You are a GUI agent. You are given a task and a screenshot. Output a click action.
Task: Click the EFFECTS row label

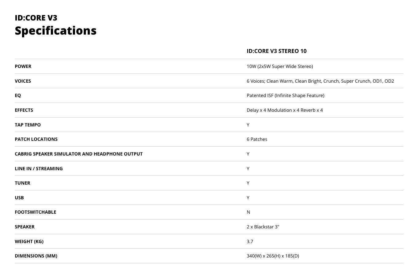click(24, 110)
